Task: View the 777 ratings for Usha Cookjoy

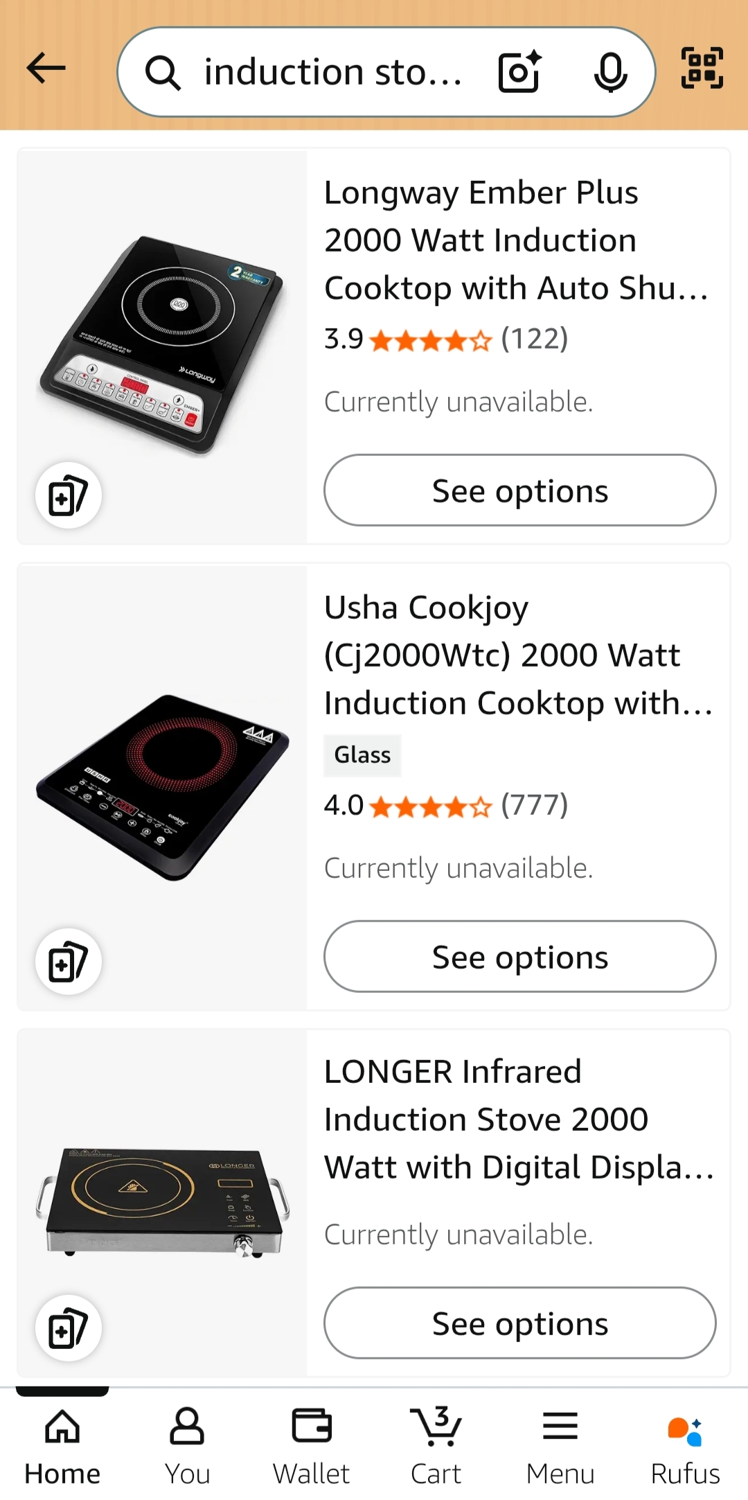Action: tap(534, 805)
